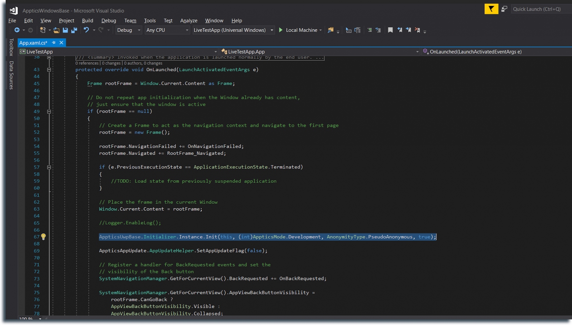Pin the App.xaml.cs tab
572x325 pixels.
point(53,43)
